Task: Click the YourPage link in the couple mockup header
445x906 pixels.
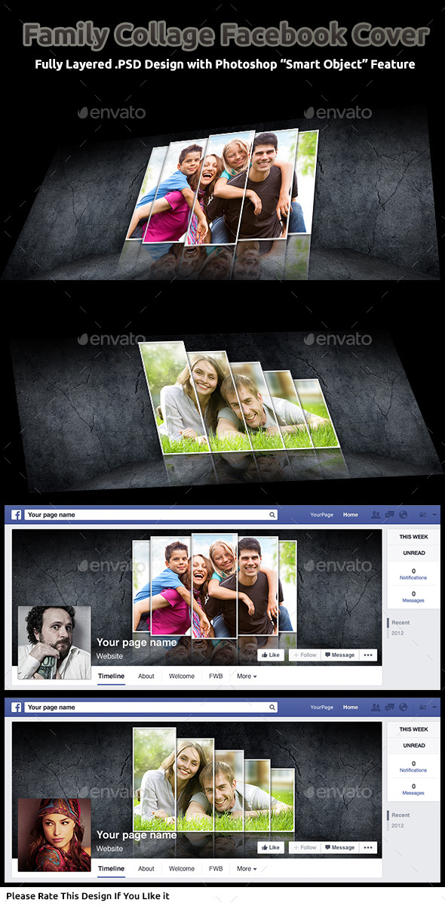Action: pyautogui.click(x=322, y=707)
